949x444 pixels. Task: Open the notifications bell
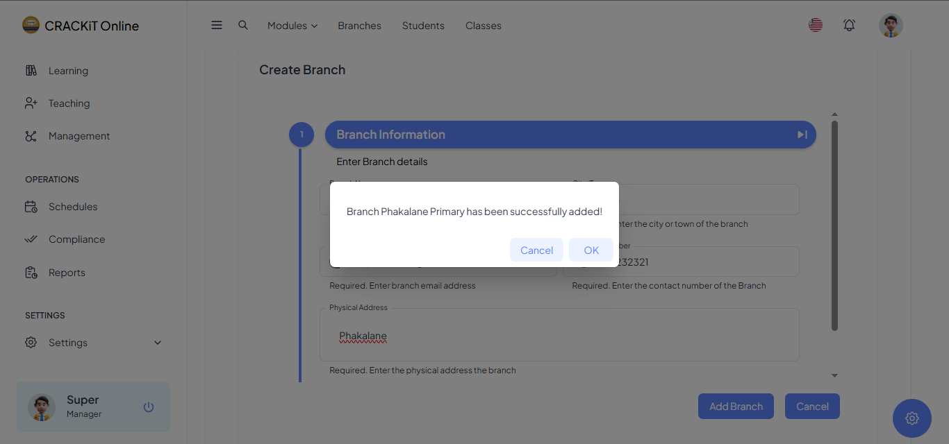point(849,25)
